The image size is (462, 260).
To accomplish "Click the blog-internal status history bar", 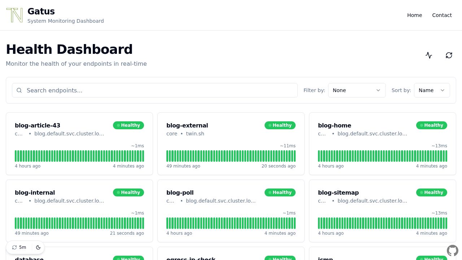I will click(79, 223).
